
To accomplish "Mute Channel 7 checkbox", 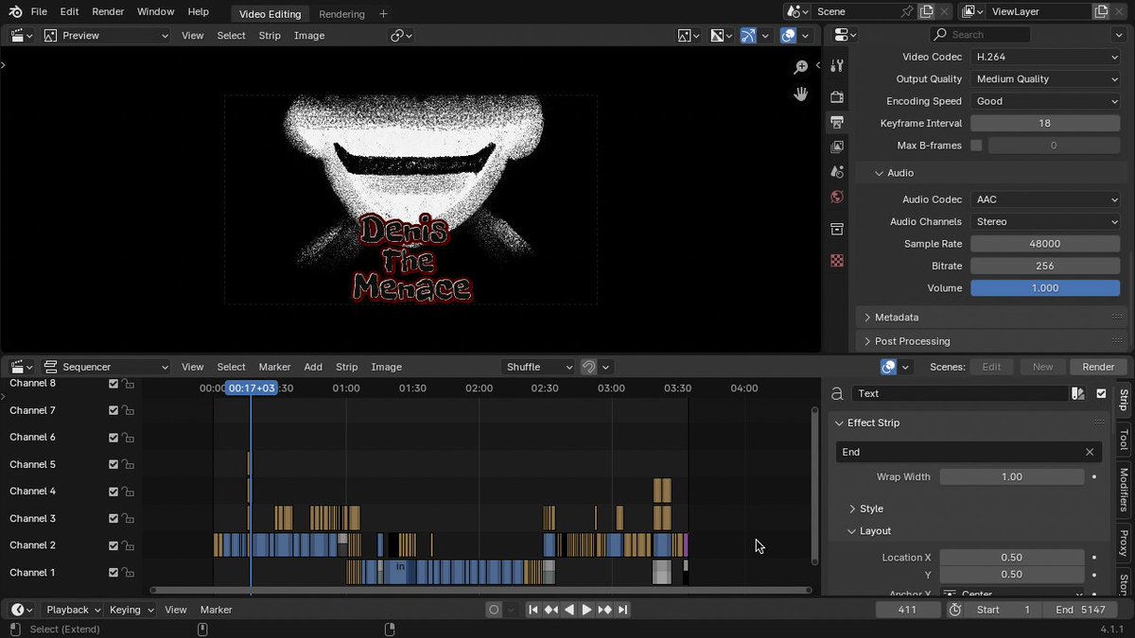I will pyautogui.click(x=113, y=410).
